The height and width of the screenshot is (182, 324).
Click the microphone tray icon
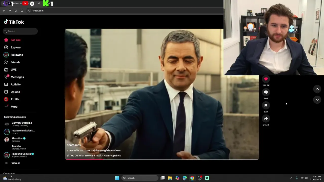pyautogui.click(x=296, y=178)
